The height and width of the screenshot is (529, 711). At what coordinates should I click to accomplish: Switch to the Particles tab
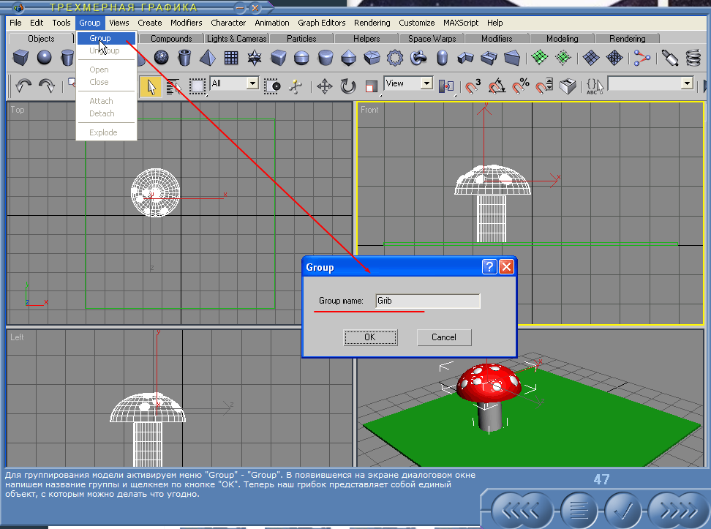point(301,39)
